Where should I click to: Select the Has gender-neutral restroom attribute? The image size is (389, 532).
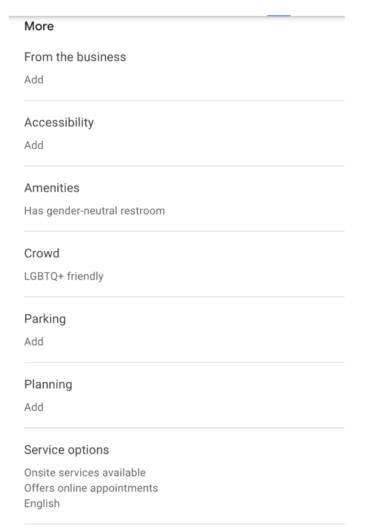pos(94,210)
